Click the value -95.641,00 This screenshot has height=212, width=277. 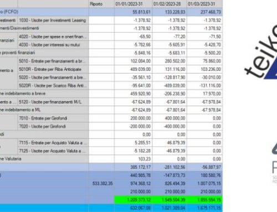pos(141,86)
